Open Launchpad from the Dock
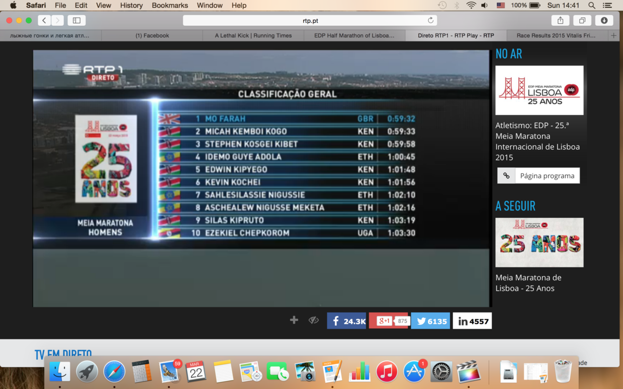Image resolution: width=623 pixels, height=389 pixels. tap(87, 372)
